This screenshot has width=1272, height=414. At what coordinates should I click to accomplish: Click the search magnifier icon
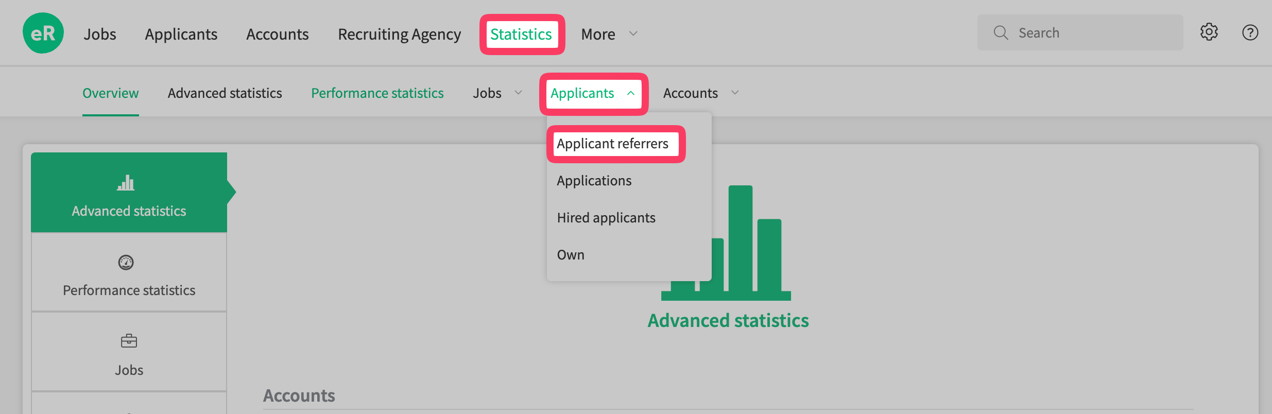click(1001, 33)
